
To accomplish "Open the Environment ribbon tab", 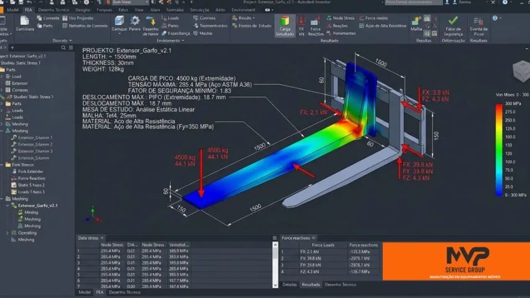I will pyautogui.click(x=244, y=10).
